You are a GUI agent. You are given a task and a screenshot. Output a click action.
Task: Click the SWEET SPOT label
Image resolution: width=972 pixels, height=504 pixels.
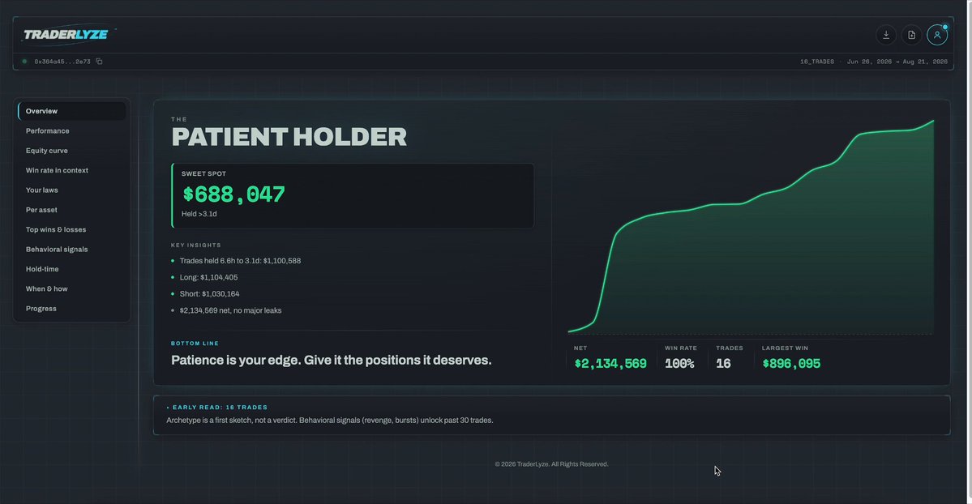(204, 173)
